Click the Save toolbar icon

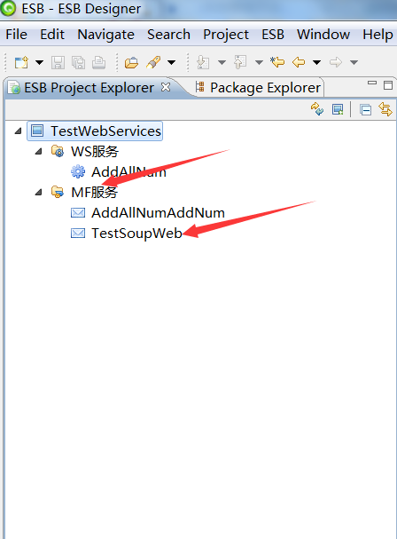pyautogui.click(x=58, y=62)
